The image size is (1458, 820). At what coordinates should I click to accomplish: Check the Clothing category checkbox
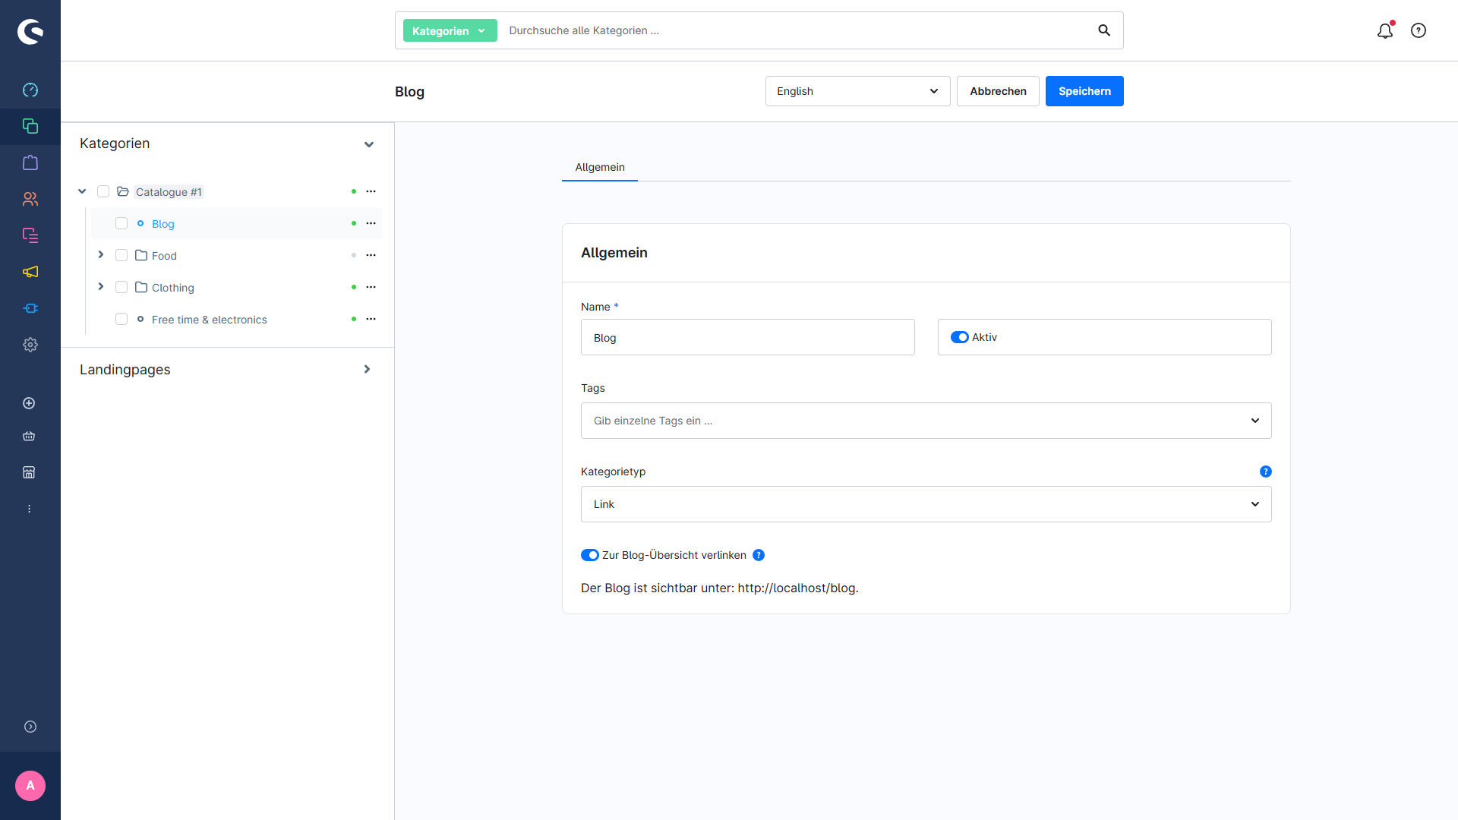(121, 287)
